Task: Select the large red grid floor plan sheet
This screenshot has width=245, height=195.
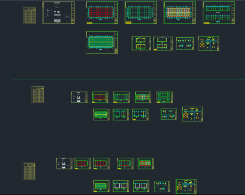Action: point(102,13)
